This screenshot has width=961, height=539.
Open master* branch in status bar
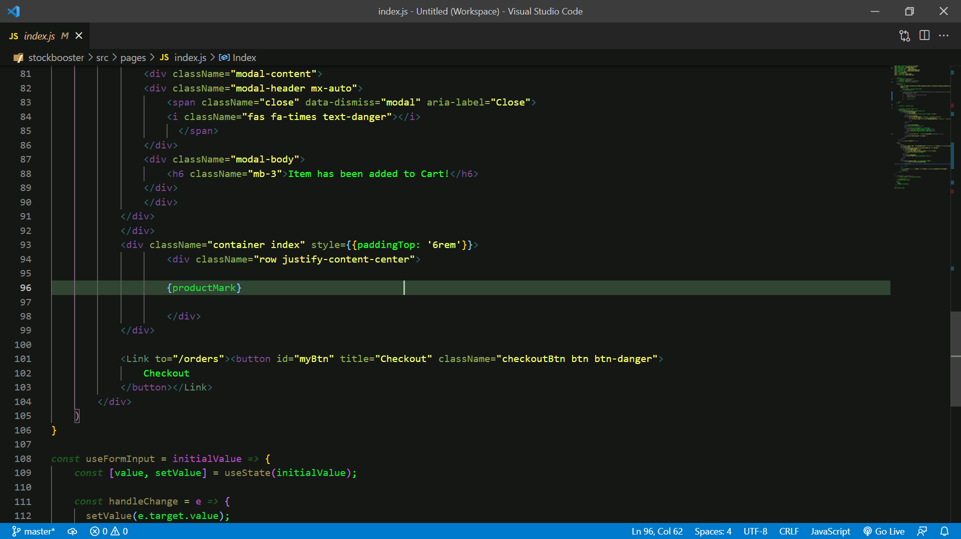coord(34,531)
